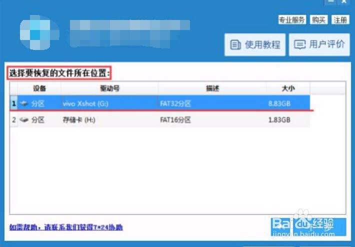
Task: Click the 购买 purchase button
Action: 318,20
